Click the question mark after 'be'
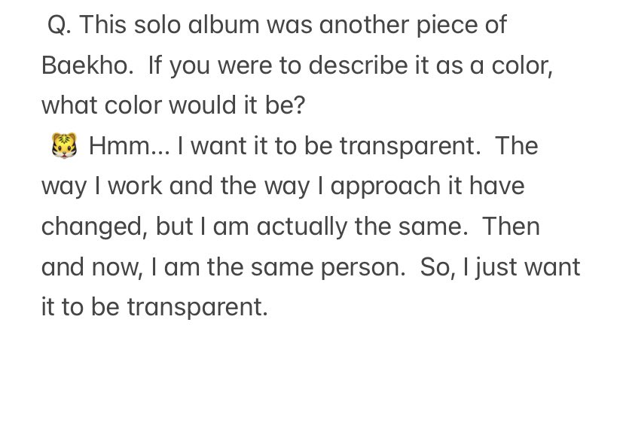The image size is (623, 432). tap(300, 105)
